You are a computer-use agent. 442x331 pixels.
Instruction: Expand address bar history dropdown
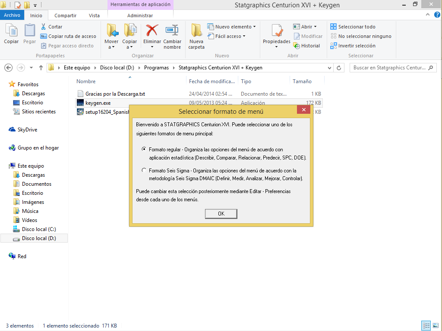[x=329, y=68]
